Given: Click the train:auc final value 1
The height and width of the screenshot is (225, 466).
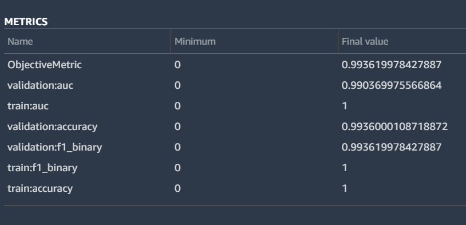Looking at the screenshot, I should (345, 106).
